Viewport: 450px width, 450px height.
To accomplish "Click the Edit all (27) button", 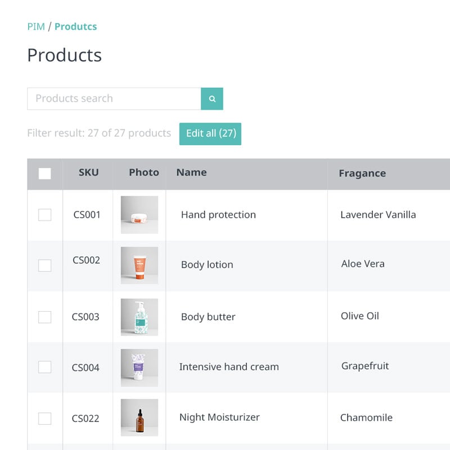I will tap(210, 134).
